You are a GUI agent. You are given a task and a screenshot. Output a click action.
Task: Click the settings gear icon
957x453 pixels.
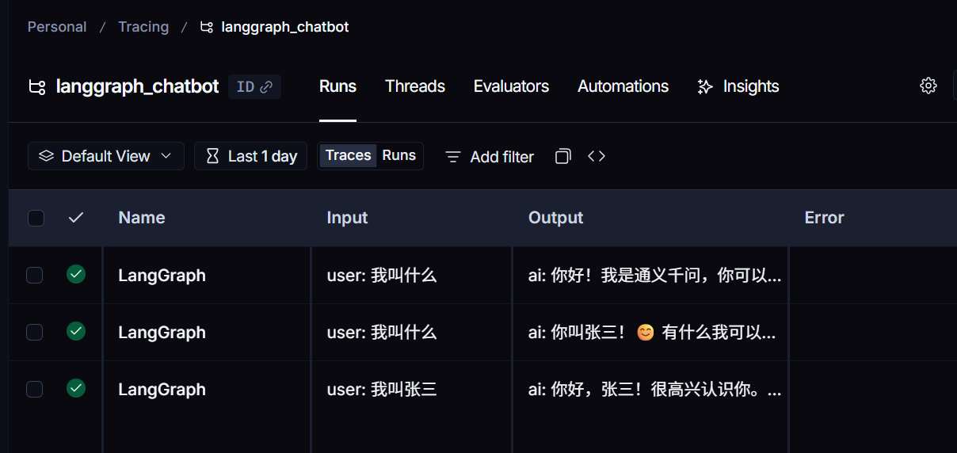coord(928,86)
